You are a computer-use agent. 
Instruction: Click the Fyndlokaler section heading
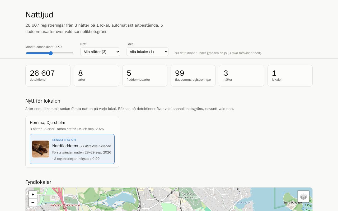[x=38, y=182]
